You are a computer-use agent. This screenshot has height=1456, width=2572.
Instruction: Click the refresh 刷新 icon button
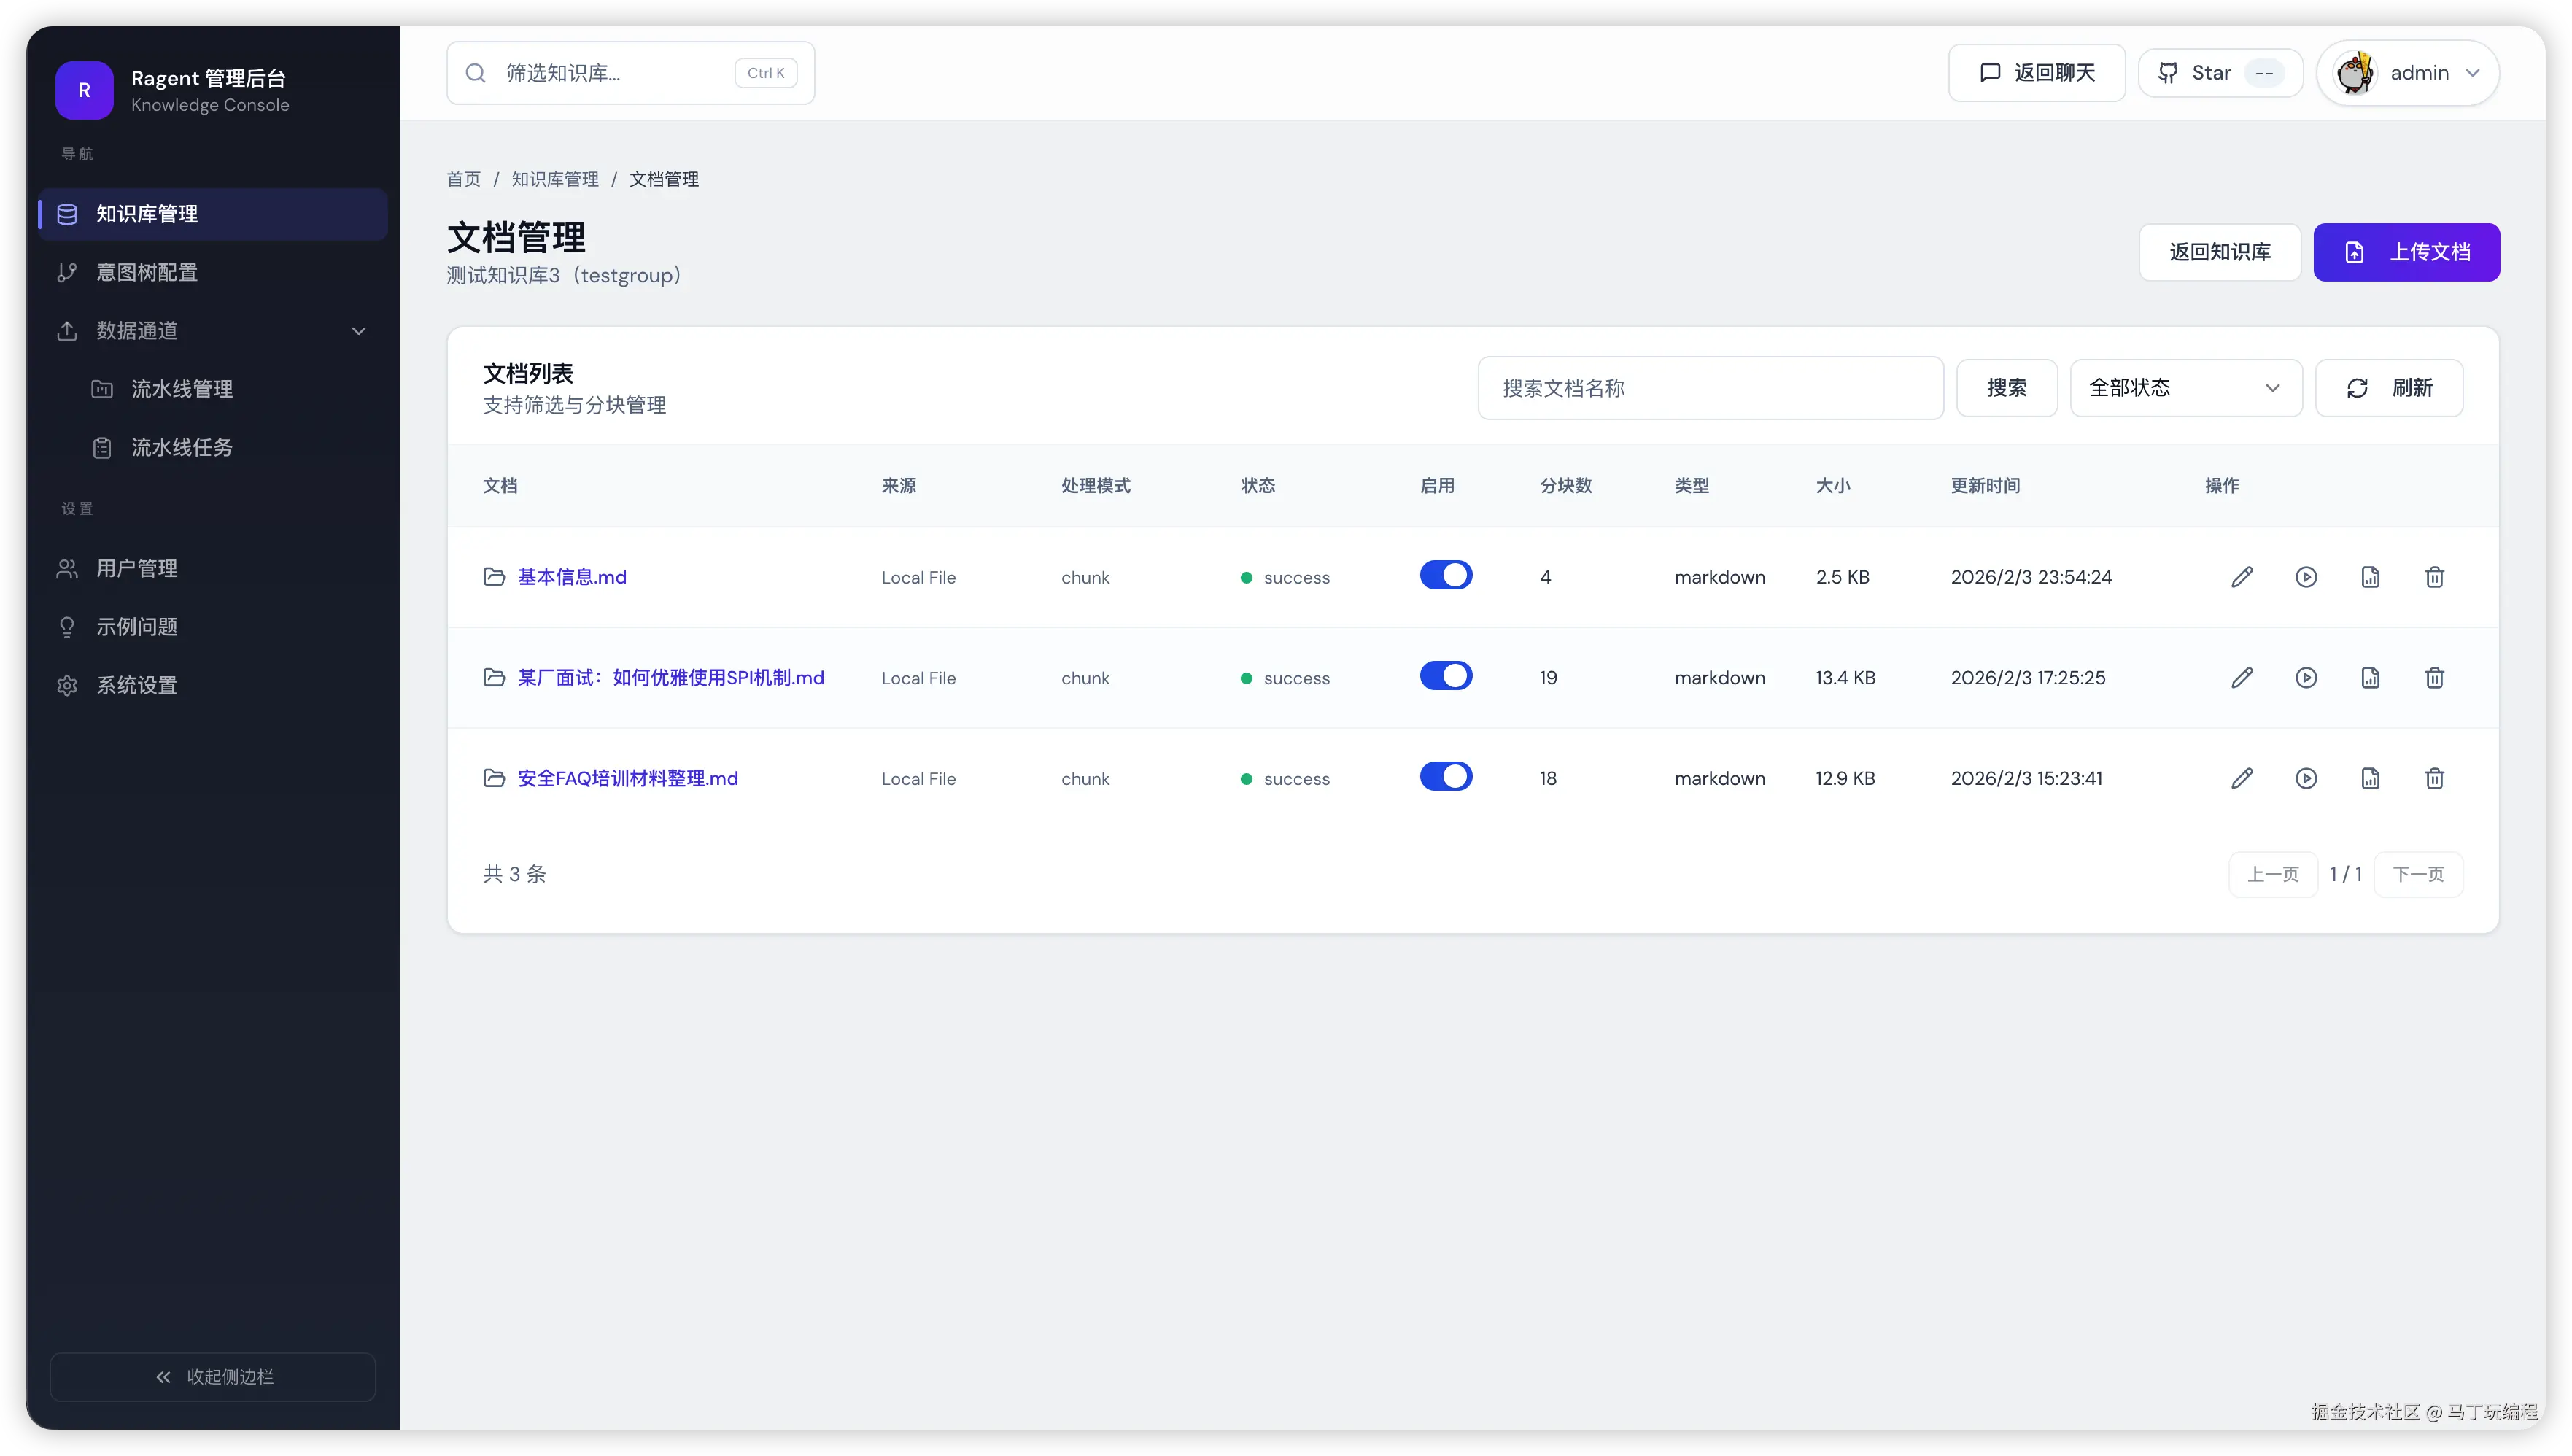pos(2388,388)
